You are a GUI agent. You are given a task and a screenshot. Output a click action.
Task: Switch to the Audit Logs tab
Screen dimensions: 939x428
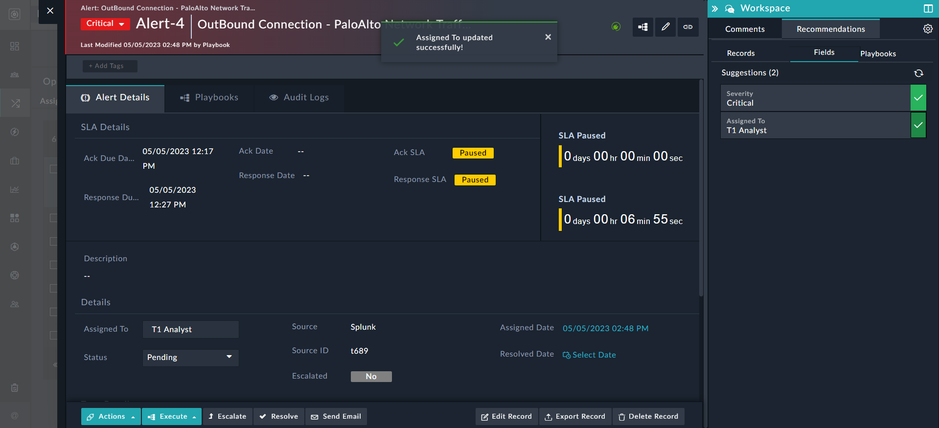tap(299, 97)
